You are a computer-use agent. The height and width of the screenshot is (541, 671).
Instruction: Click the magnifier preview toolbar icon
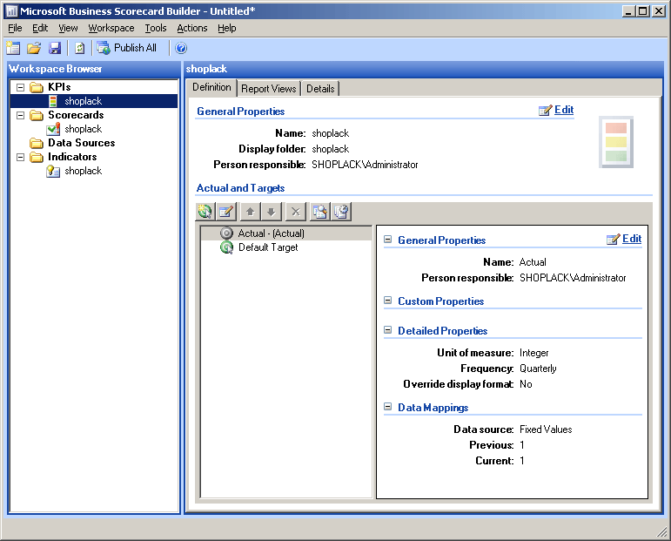(x=320, y=212)
